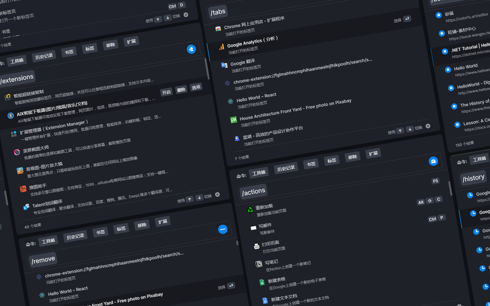Screen dimensions: 490x306
Task: Open settings gear in the tabs panel footer
Action: pyautogui.click(x=428, y=126)
